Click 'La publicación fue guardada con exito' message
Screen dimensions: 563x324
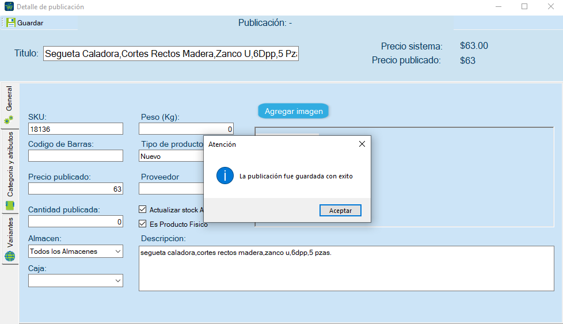point(296,176)
